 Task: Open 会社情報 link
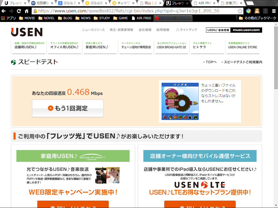(x=145, y=30)
